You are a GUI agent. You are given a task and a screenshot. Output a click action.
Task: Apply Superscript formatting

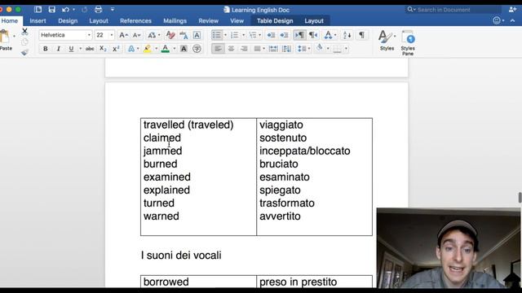coord(116,49)
